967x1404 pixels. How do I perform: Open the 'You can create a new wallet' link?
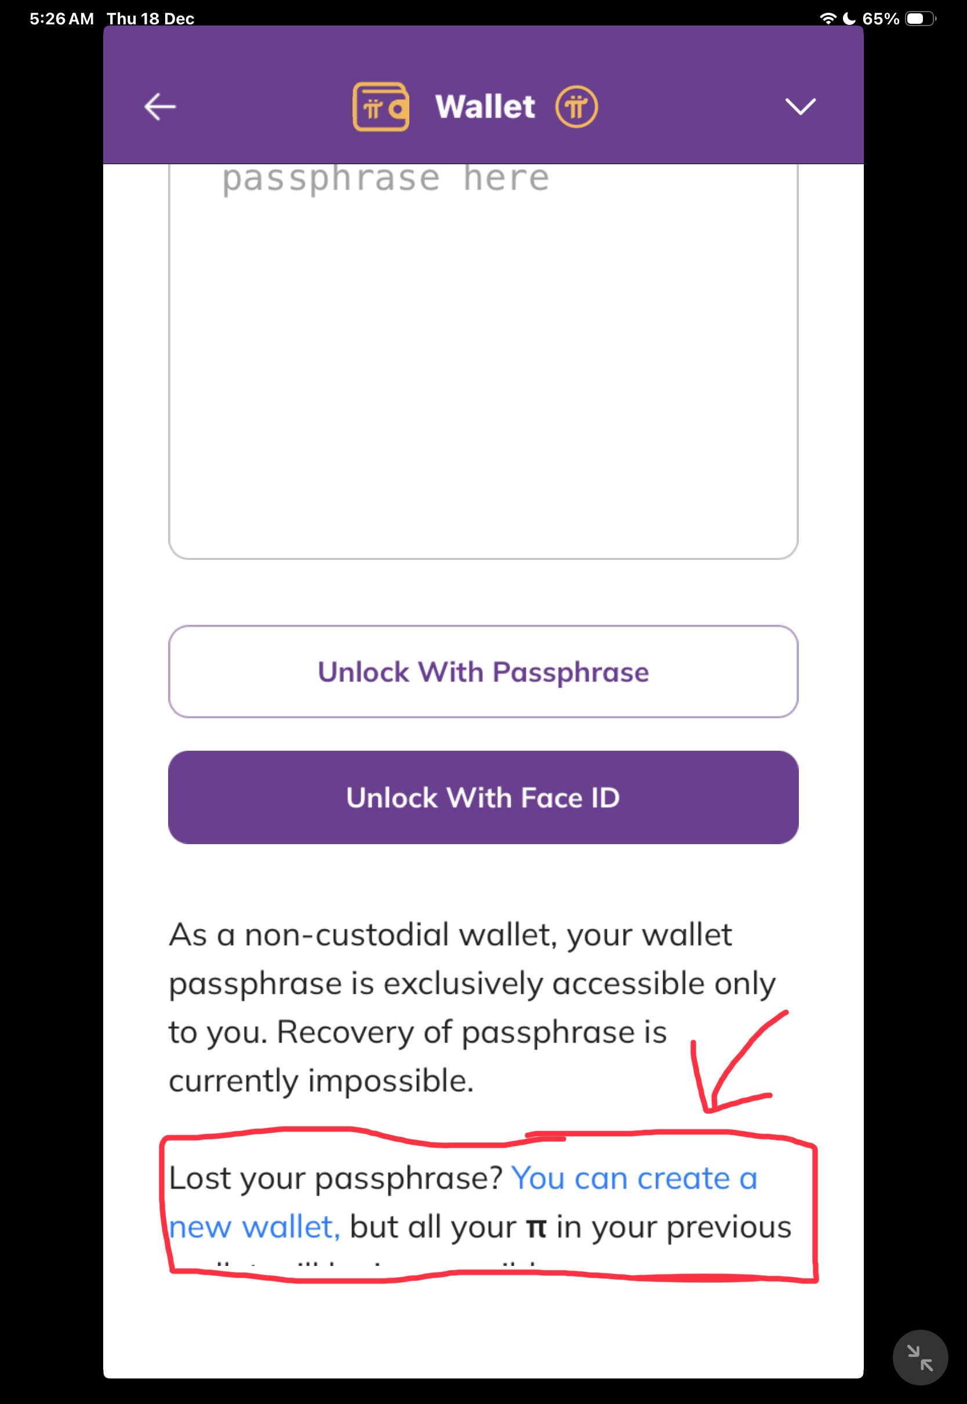[x=634, y=1178]
